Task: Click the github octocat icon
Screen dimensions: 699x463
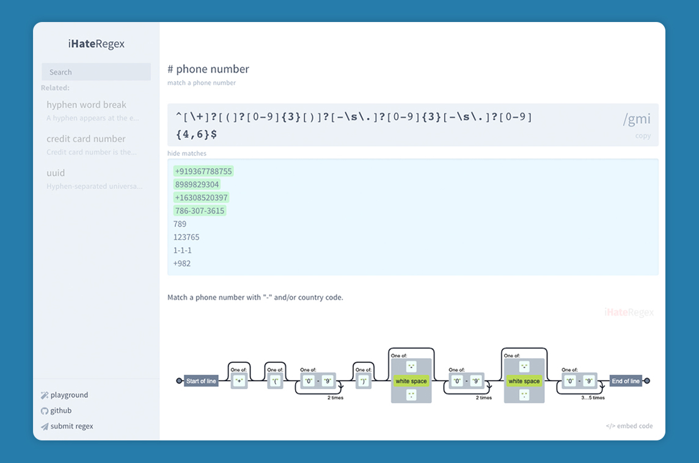Action: click(45, 411)
